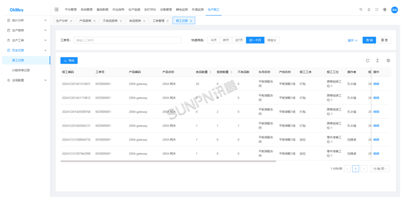This screenshot has width=404, height=199.
Task: Click the 重置 reset button
Action: [x=384, y=40]
